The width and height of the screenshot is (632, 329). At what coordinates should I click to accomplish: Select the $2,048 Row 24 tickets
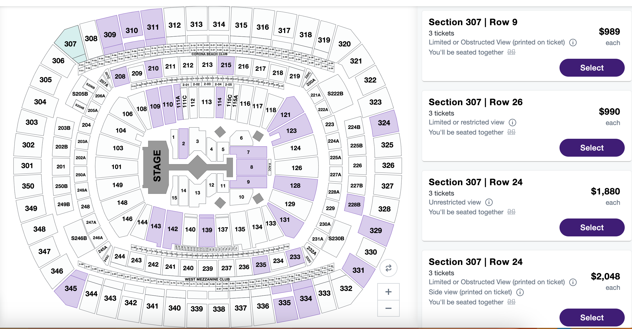click(592, 318)
